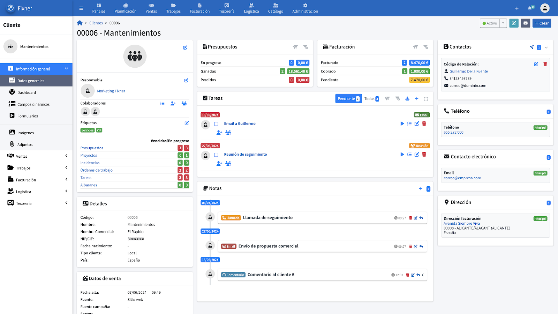
Task: Open the Planificación top menu
Action: click(126, 8)
